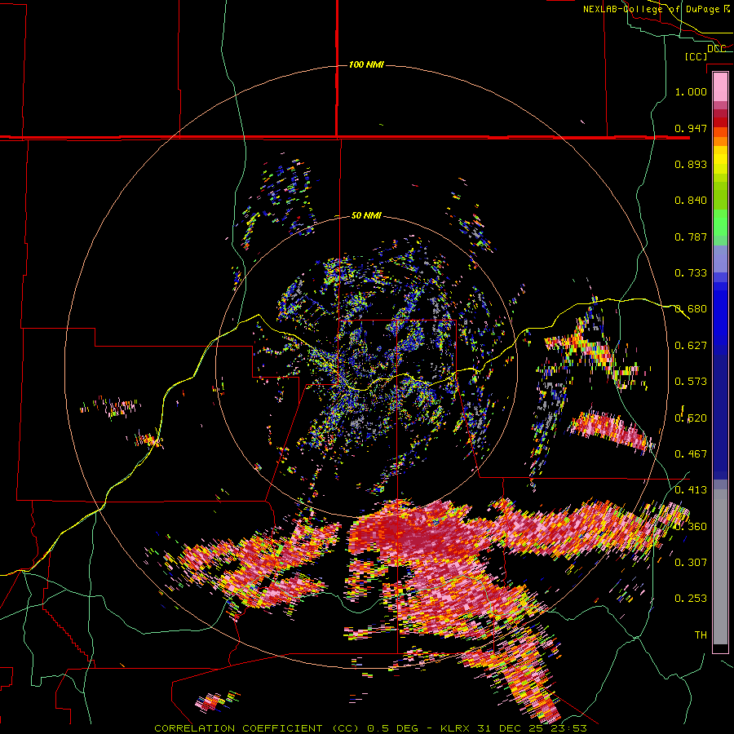This screenshot has height=734, width=734.
Task: Click the 100 NMI range ring label
Action: click(x=366, y=64)
